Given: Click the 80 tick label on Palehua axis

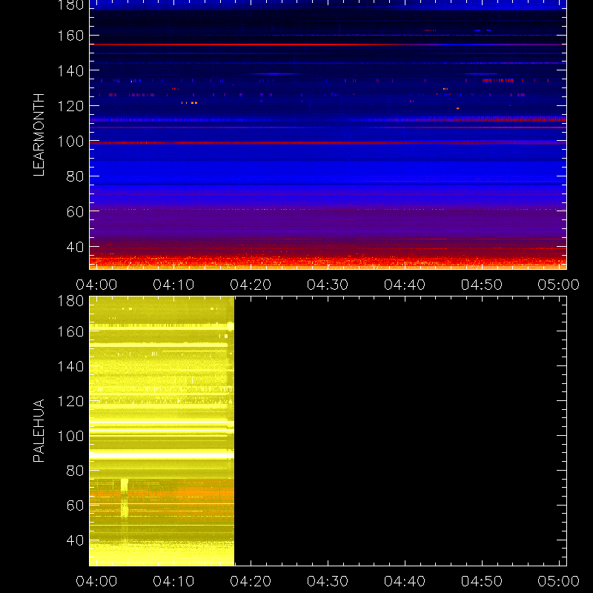Looking at the screenshot, I should 75,471.
